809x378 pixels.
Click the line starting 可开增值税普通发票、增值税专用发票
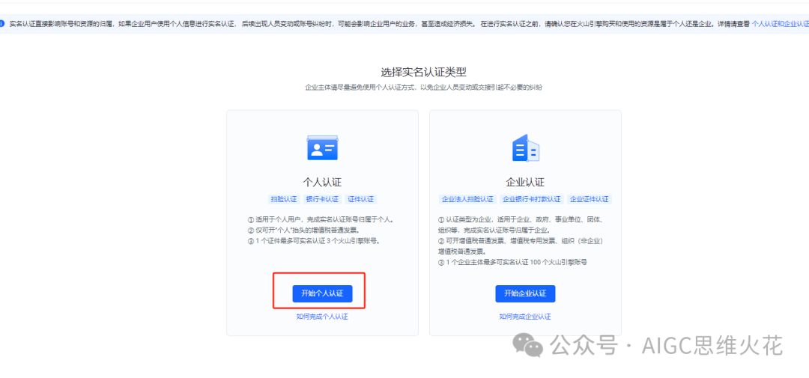click(521, 246)
